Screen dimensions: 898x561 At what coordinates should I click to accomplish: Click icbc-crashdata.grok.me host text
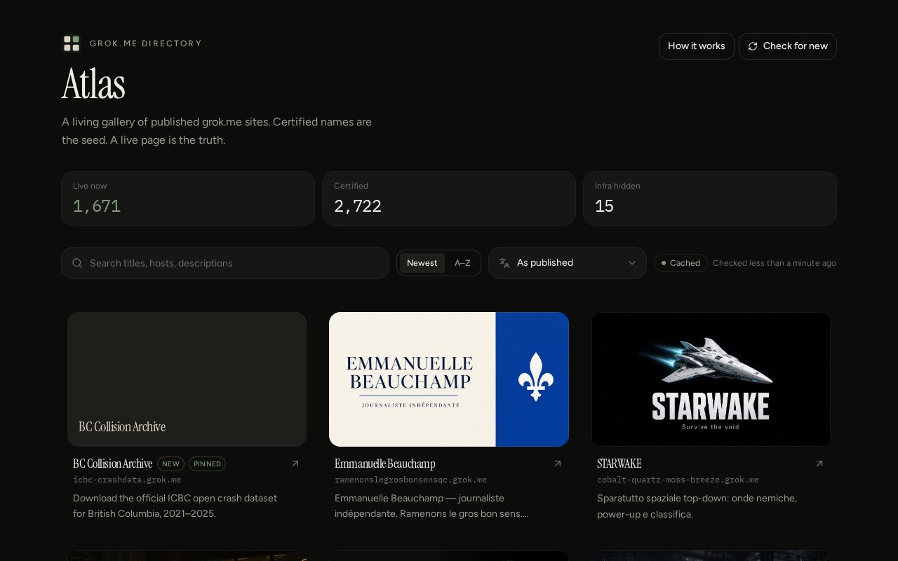tap(127, 480)
